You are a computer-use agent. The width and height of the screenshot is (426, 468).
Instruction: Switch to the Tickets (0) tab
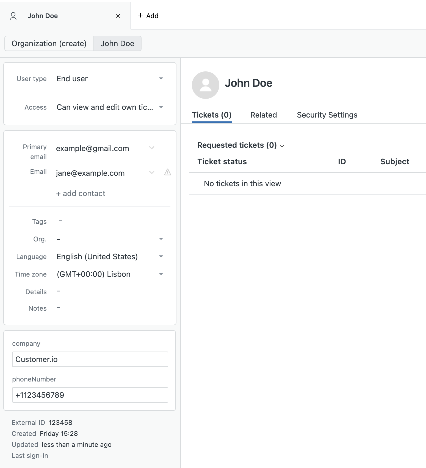[212, 115]
